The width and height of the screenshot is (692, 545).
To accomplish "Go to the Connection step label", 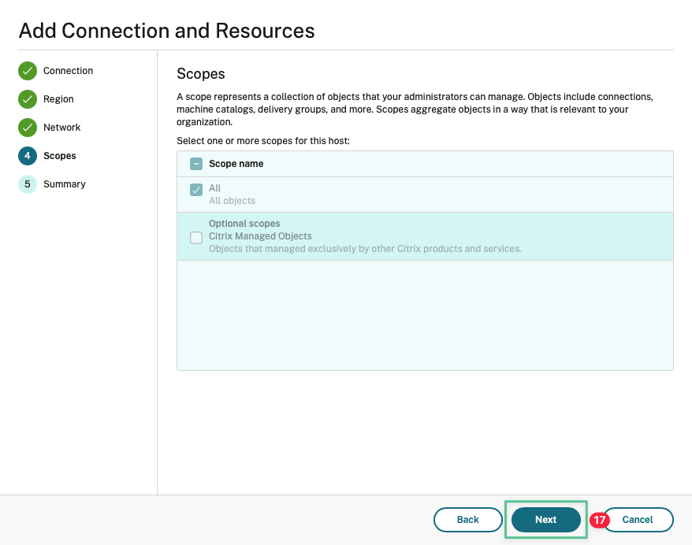I will coord(68,71).
